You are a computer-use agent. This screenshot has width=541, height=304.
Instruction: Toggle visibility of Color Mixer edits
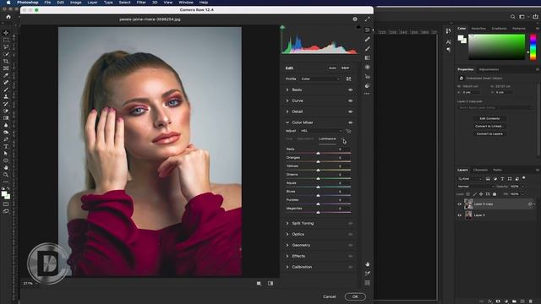(350, 122)
